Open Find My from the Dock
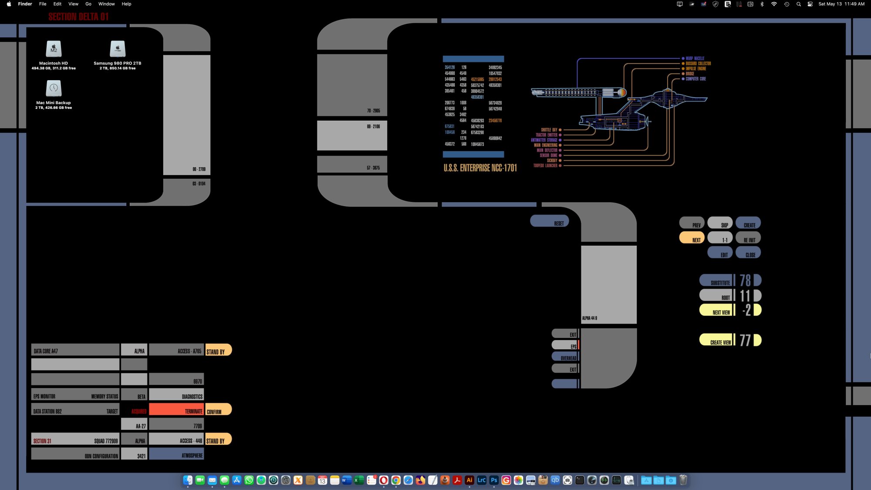 click(261, 480)
